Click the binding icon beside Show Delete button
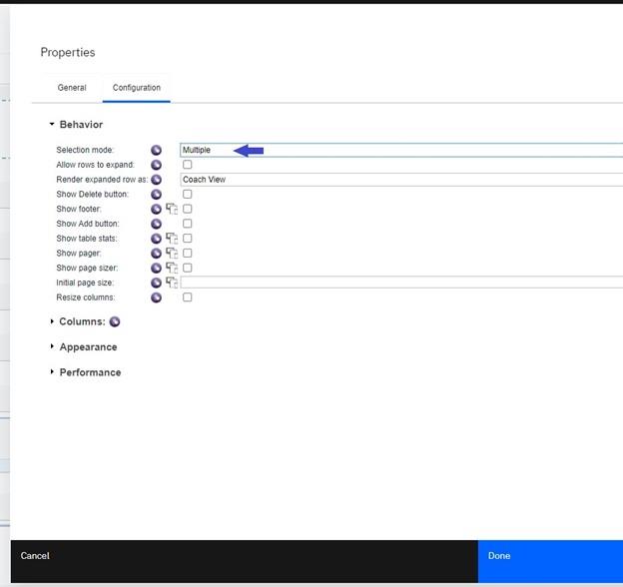 pos(156,195)
